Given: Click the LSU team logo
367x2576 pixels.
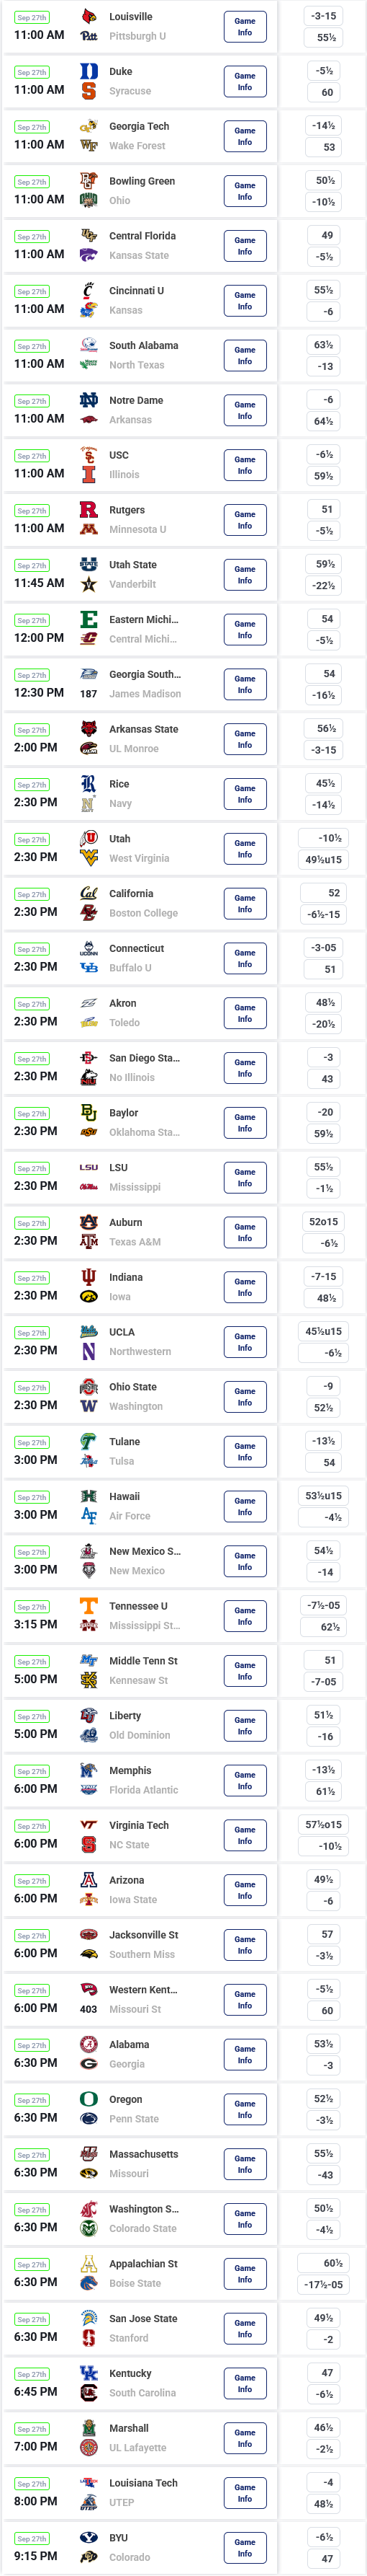Looking at the screenshot, I should [x=89, y=1167].
